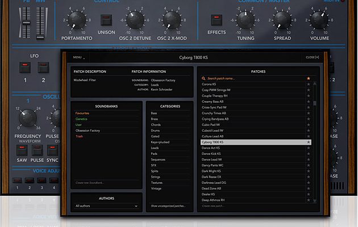
Task: Open the Menu dropdown in the browser
Action: tap(78, 57)
